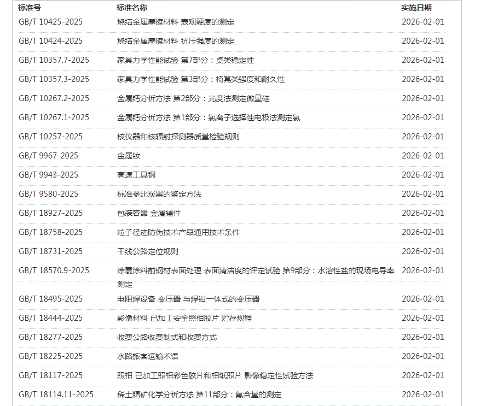
Task: Click 粒子径迹防伪技术产品通用技术条件 title
Action: [178, 232]
